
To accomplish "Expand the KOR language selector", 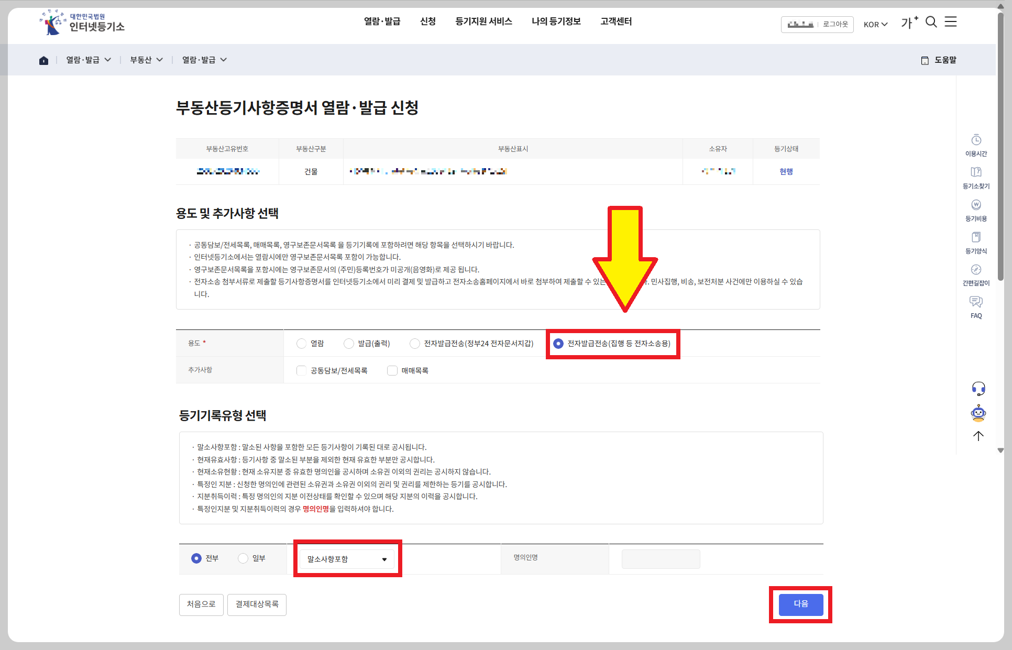I will tap(875, 25).
